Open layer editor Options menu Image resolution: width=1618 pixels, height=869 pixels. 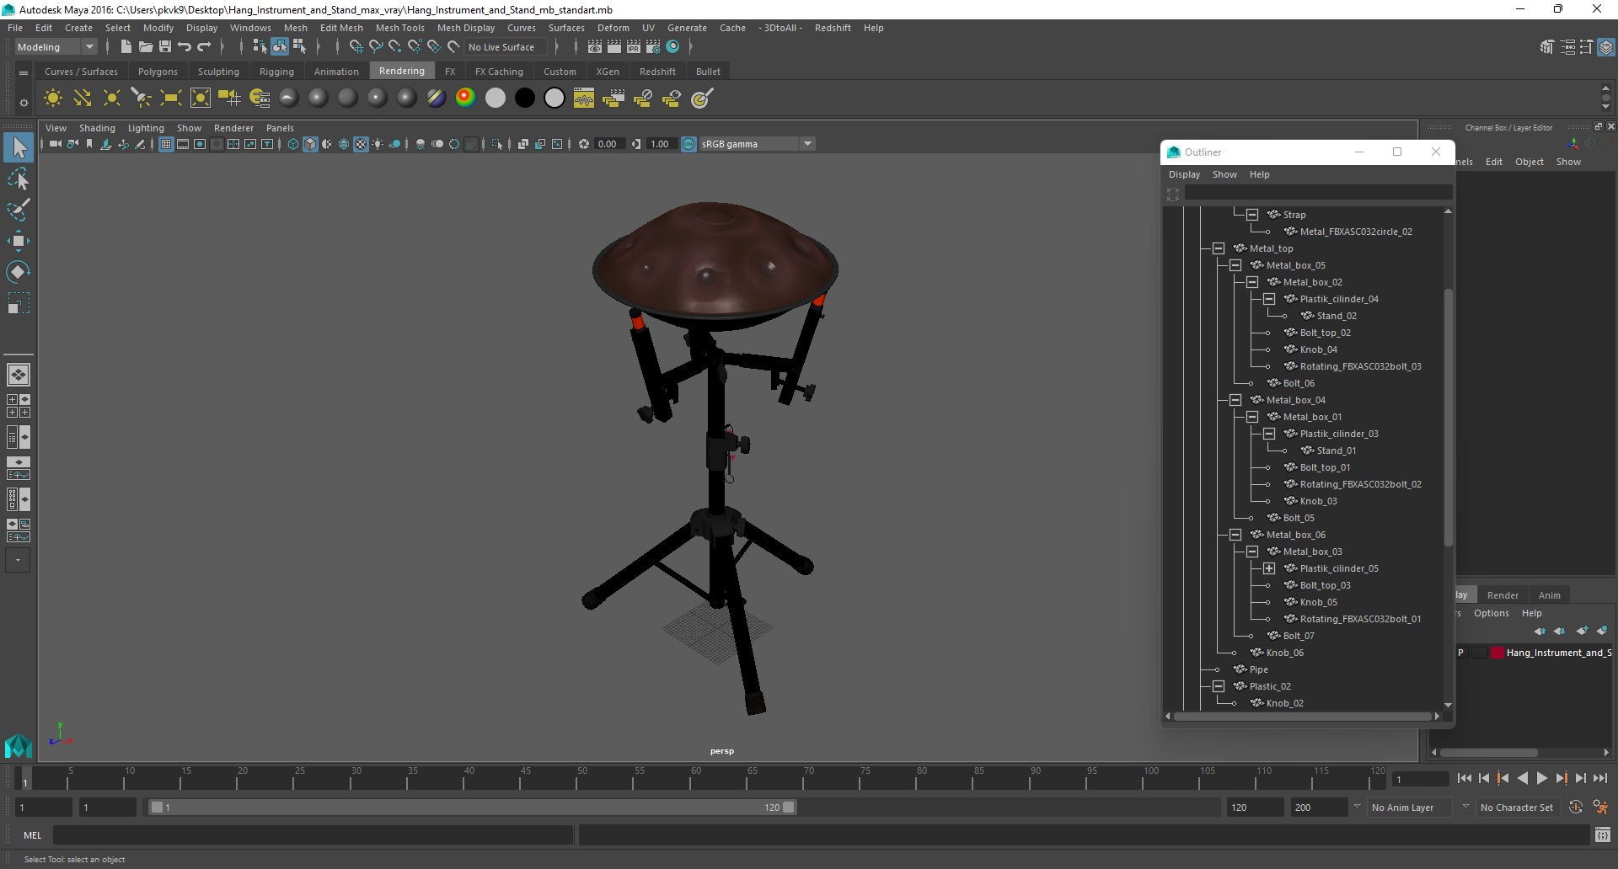point(1491,613)
